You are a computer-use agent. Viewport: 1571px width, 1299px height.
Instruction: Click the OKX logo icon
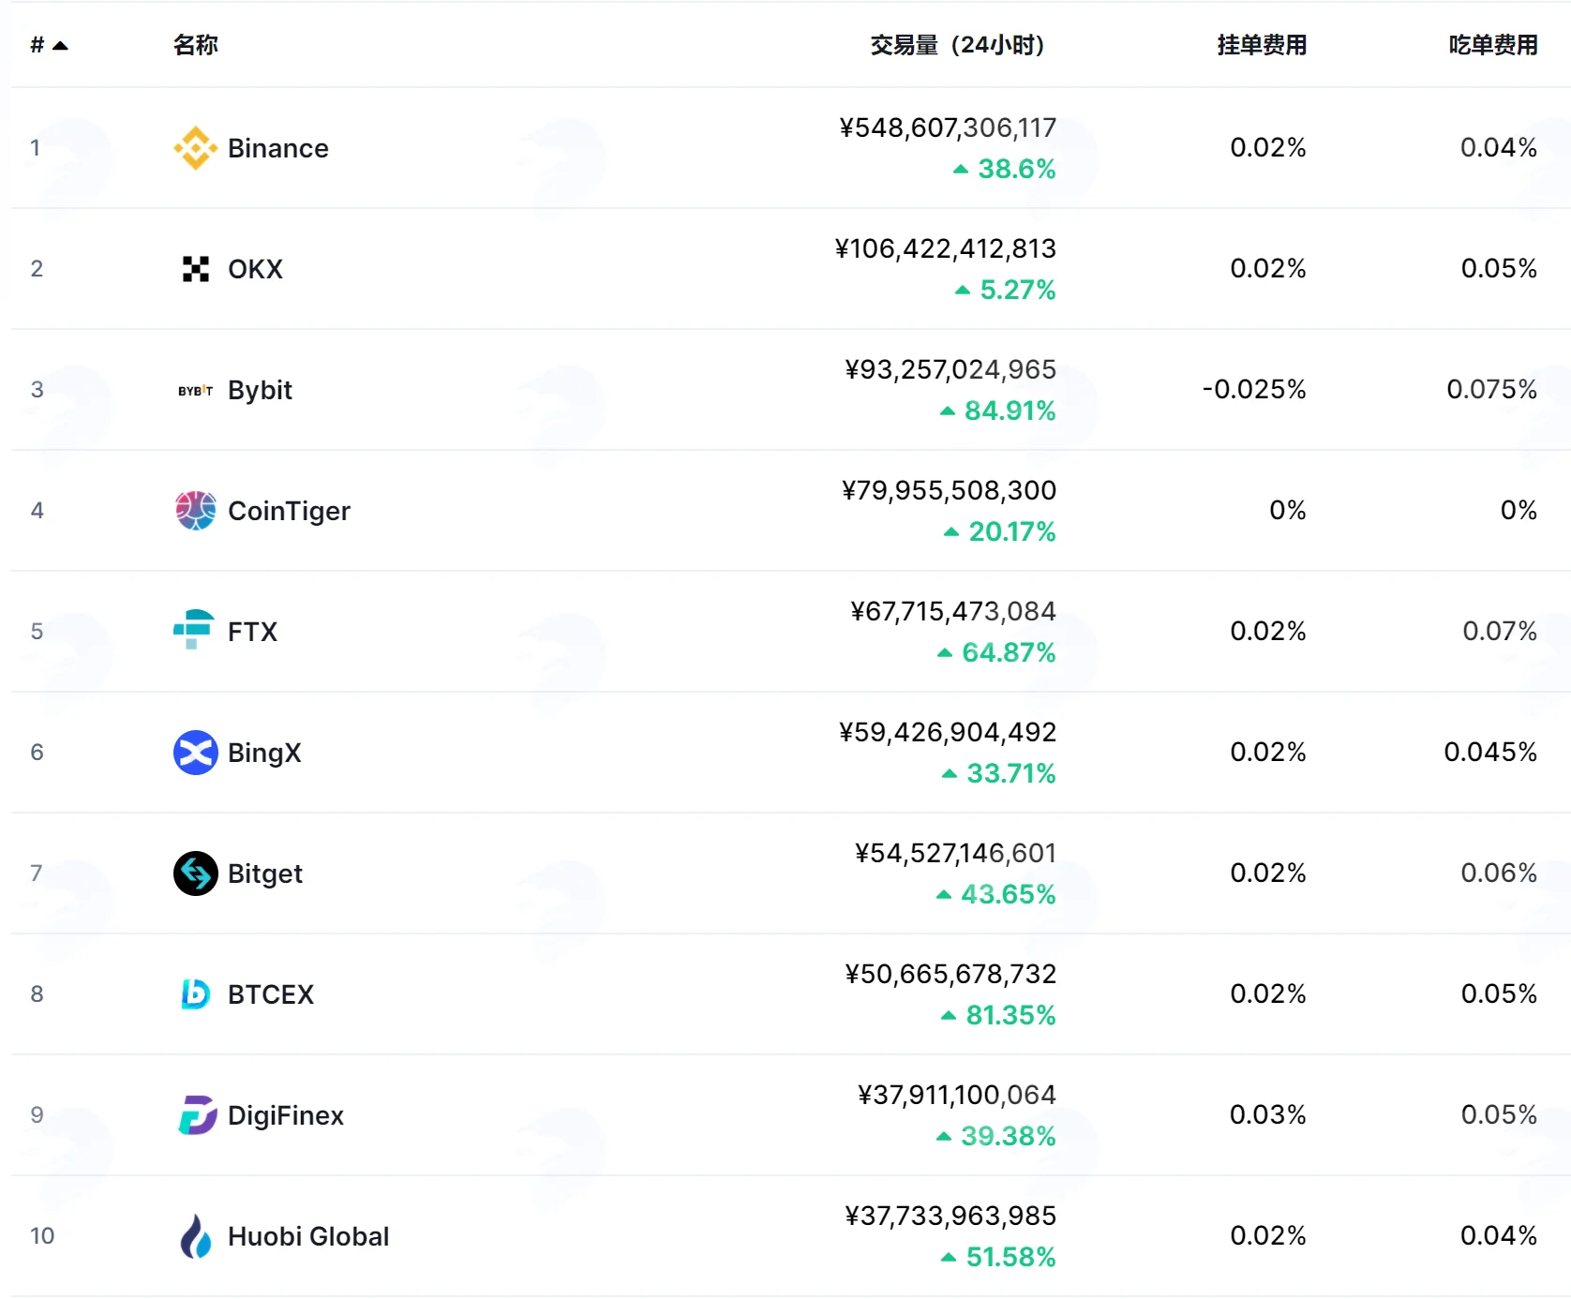point(195,269)
